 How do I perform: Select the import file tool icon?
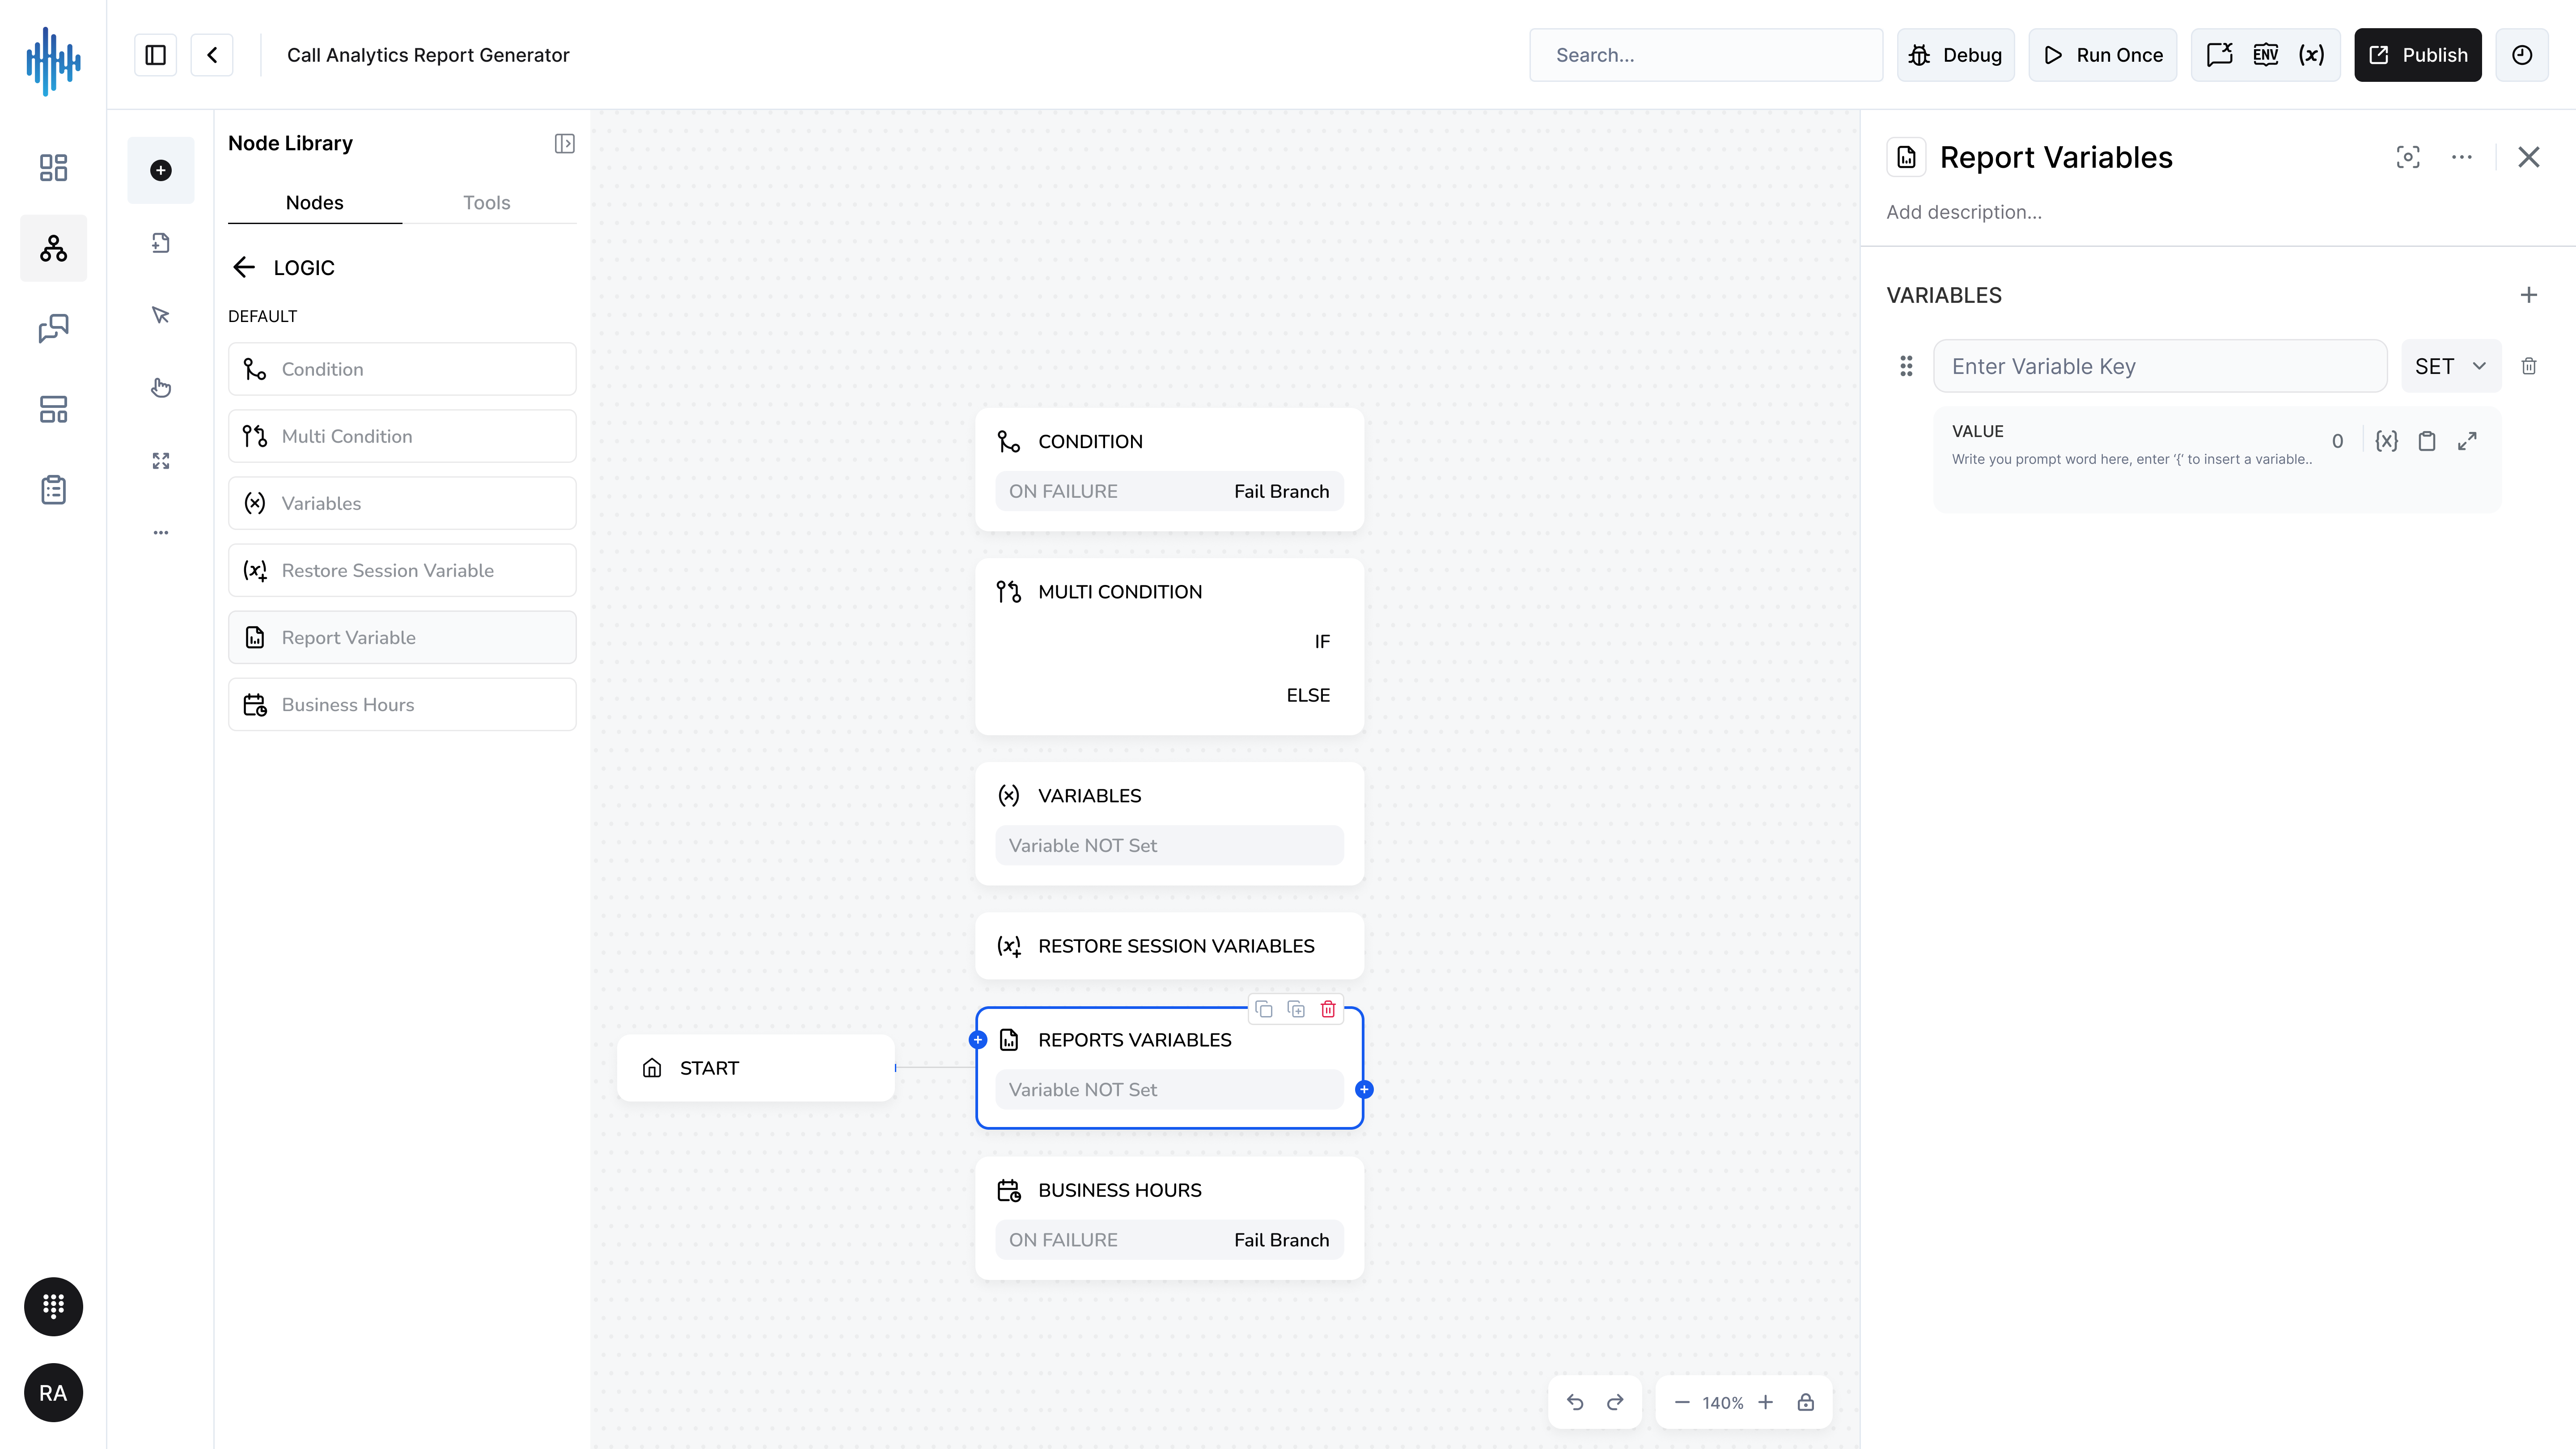(x=161, y=243)
